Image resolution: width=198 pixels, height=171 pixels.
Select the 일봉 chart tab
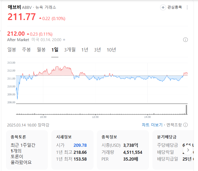(x=12, y=50)
